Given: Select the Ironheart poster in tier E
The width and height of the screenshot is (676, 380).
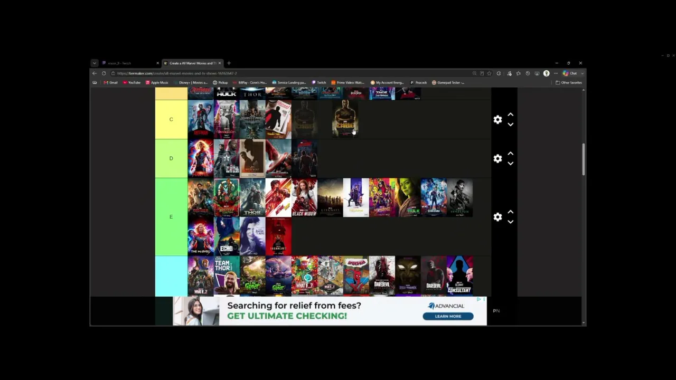Looking at the screenshot, I should tap(278, 236).
